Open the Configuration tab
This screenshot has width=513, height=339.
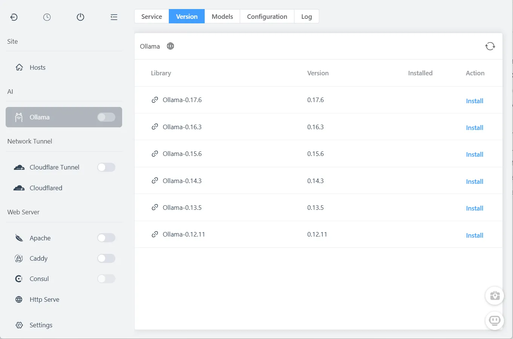click(x=267, y=17)
